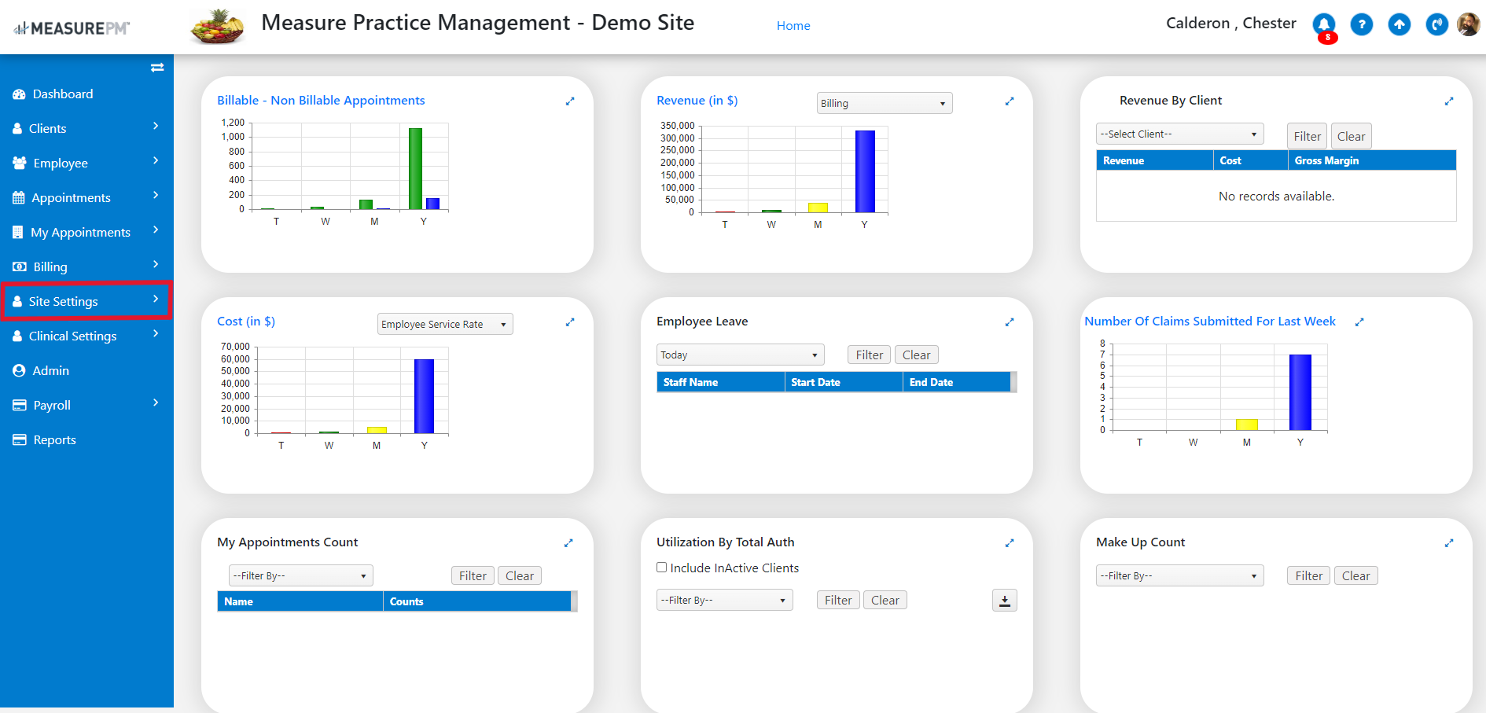This screenshot has width=1486, height=713.
Task: Click the MeasurePM logo
Action: tap(72, 28)
